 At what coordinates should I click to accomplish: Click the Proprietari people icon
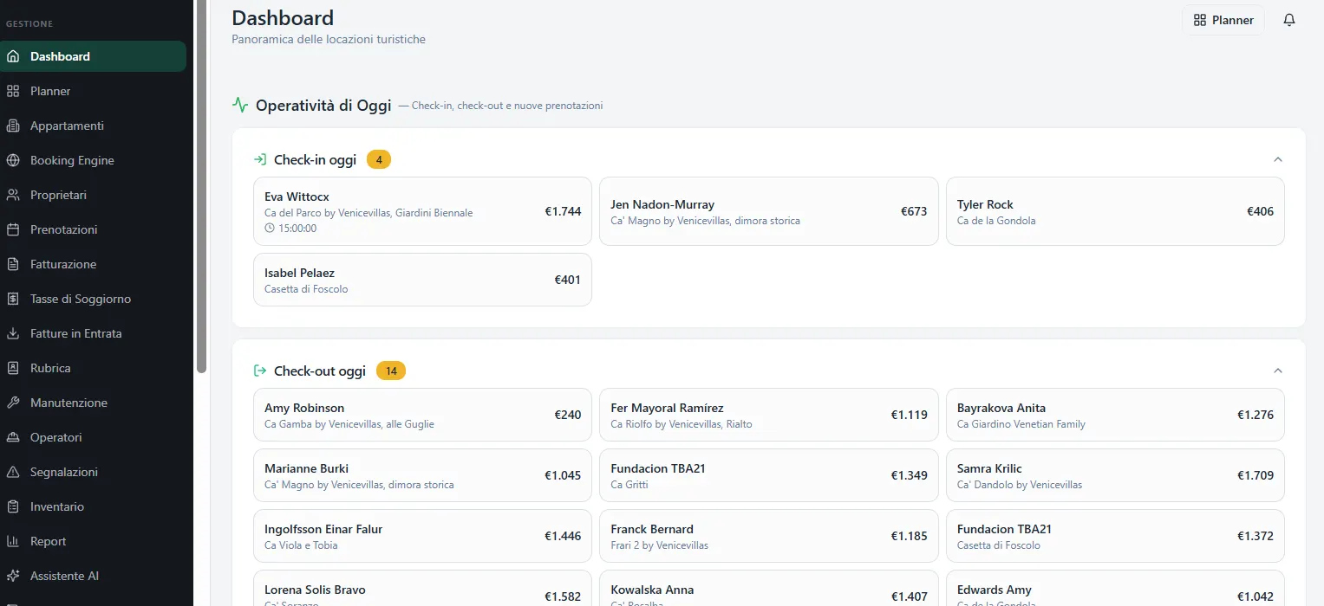click(x=13, y=195)
